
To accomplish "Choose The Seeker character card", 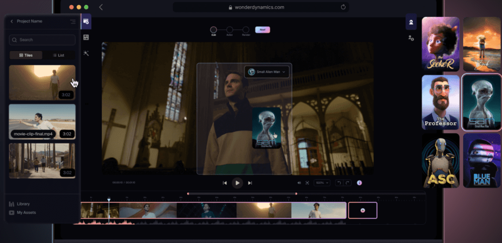I will point(440,44).
